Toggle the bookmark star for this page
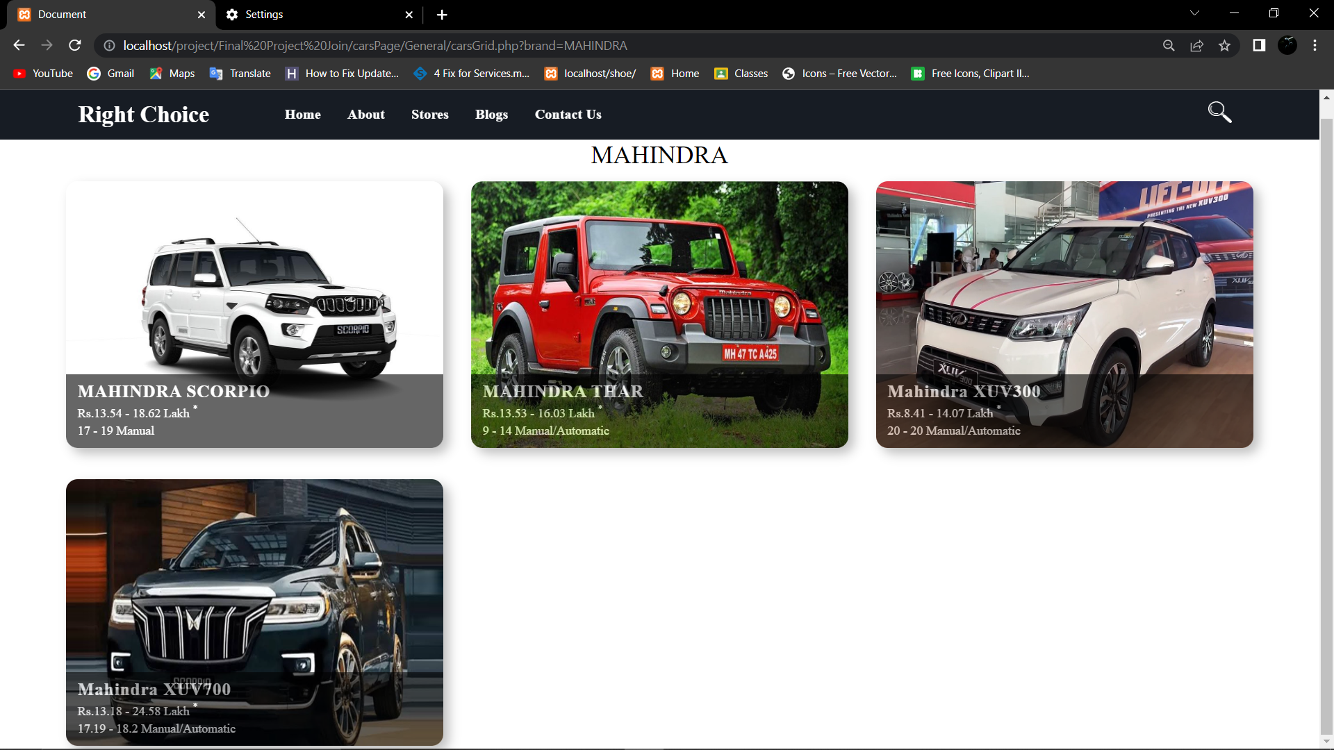 click(1224, 45)
